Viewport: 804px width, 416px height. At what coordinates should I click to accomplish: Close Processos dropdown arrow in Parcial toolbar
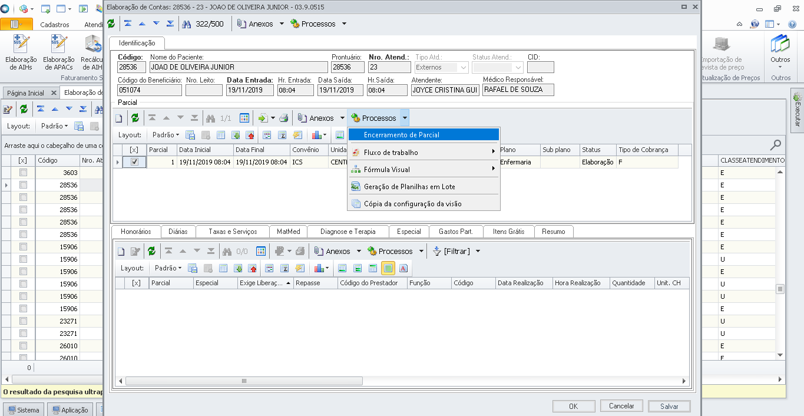405,118
